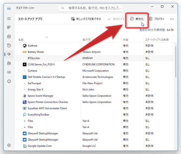This screenshot has height=154, width=181.
Task: Click the vertical list scrollbar
Action: coord(176,62)
